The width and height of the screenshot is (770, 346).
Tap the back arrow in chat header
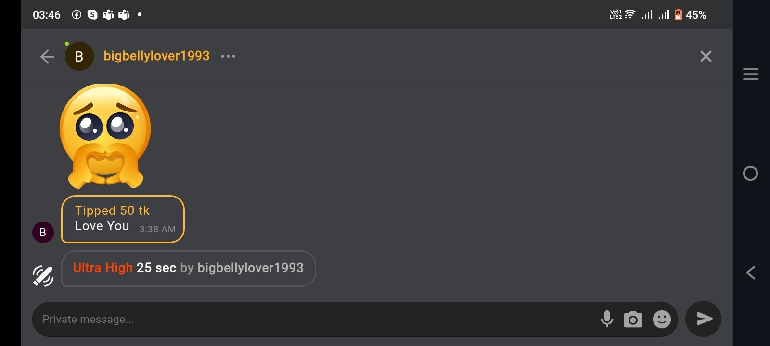coord(47,57)
